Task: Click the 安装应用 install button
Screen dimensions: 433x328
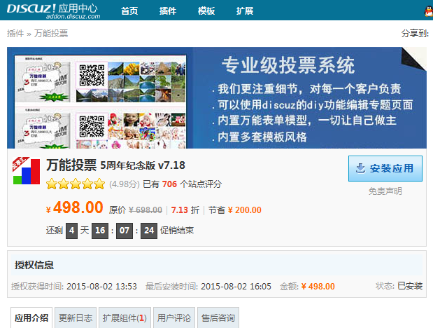Action: (x=385, y=169)
